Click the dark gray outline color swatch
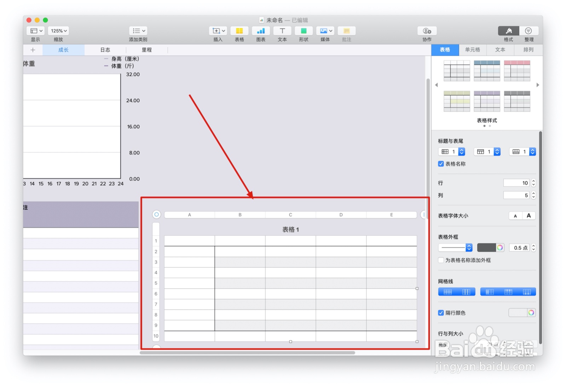Image resolution: width=566 pixels, height=386 pixels. click(x=486, y=248)
